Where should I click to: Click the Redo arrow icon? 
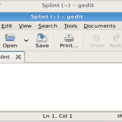click(x=117, y=38)
